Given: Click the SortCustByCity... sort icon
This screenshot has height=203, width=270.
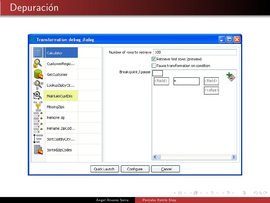Looking at the screenshot, I should [38, 139].
